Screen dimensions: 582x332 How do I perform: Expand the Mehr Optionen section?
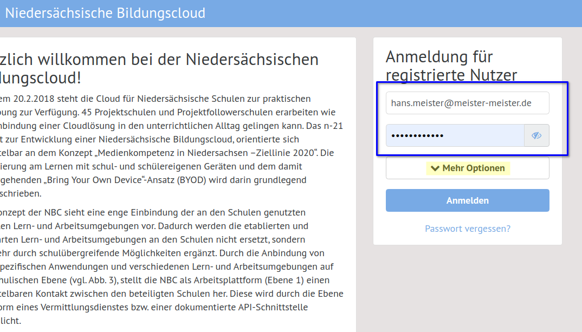(x=467, y=168)
